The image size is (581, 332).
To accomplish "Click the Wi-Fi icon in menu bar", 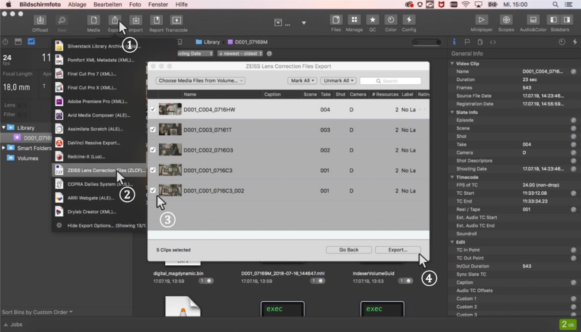I will click(466, 4).
